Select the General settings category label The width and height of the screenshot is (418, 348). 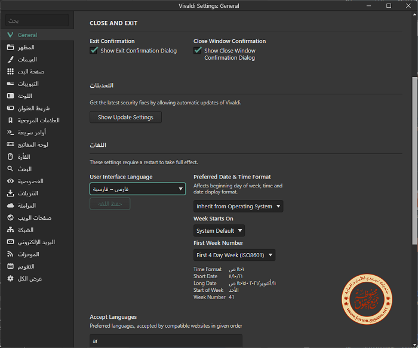[27, 35]
